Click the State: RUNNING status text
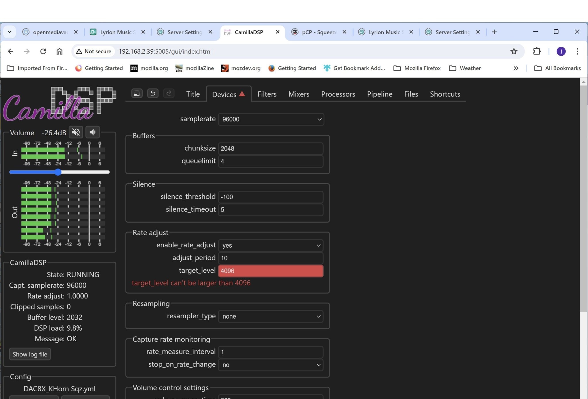This screenshot has width=588, height=399. click(x=73, y=275)
